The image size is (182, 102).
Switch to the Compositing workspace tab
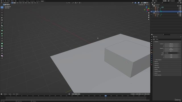[32, 1]
